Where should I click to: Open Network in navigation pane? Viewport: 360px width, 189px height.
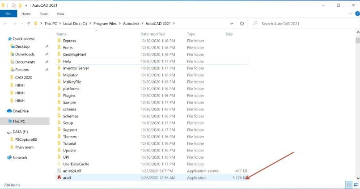tap(20, 157)
